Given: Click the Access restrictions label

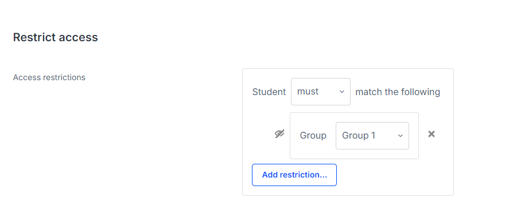Looking at the screenshot, I should 49,77.
